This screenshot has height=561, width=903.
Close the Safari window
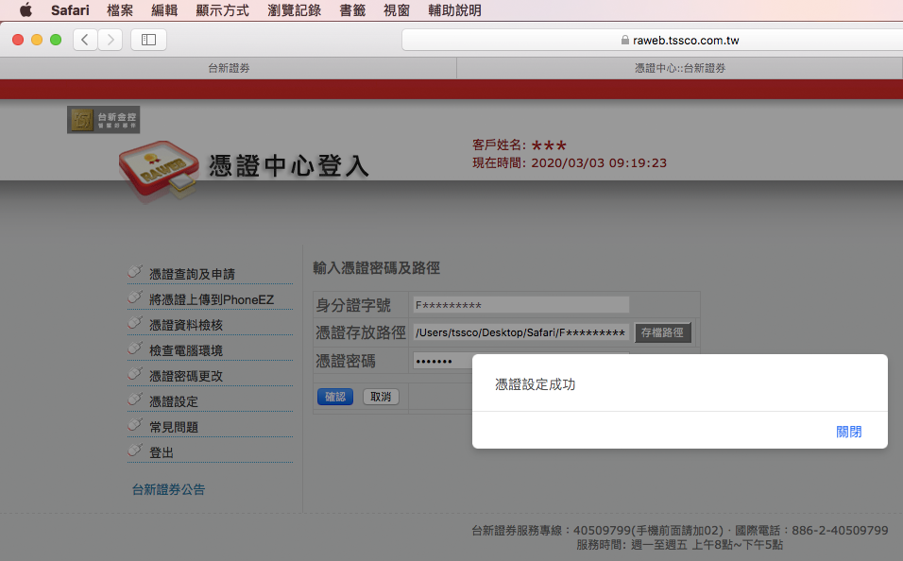18,39
